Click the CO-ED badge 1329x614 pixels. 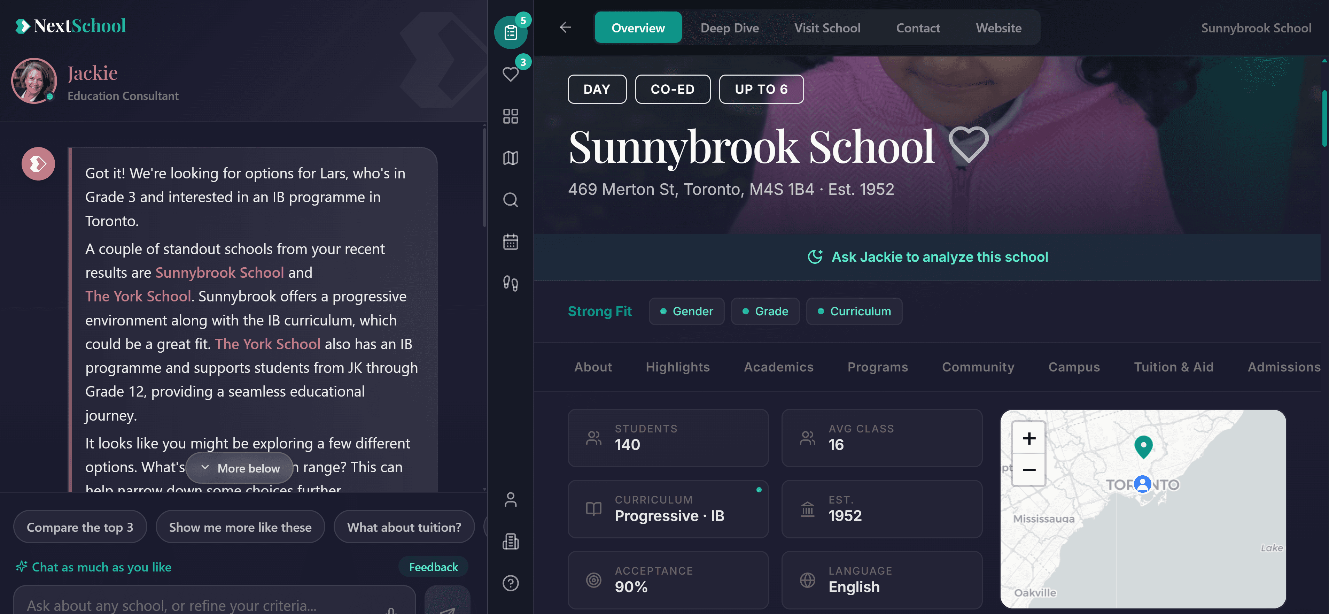(672, 89)
